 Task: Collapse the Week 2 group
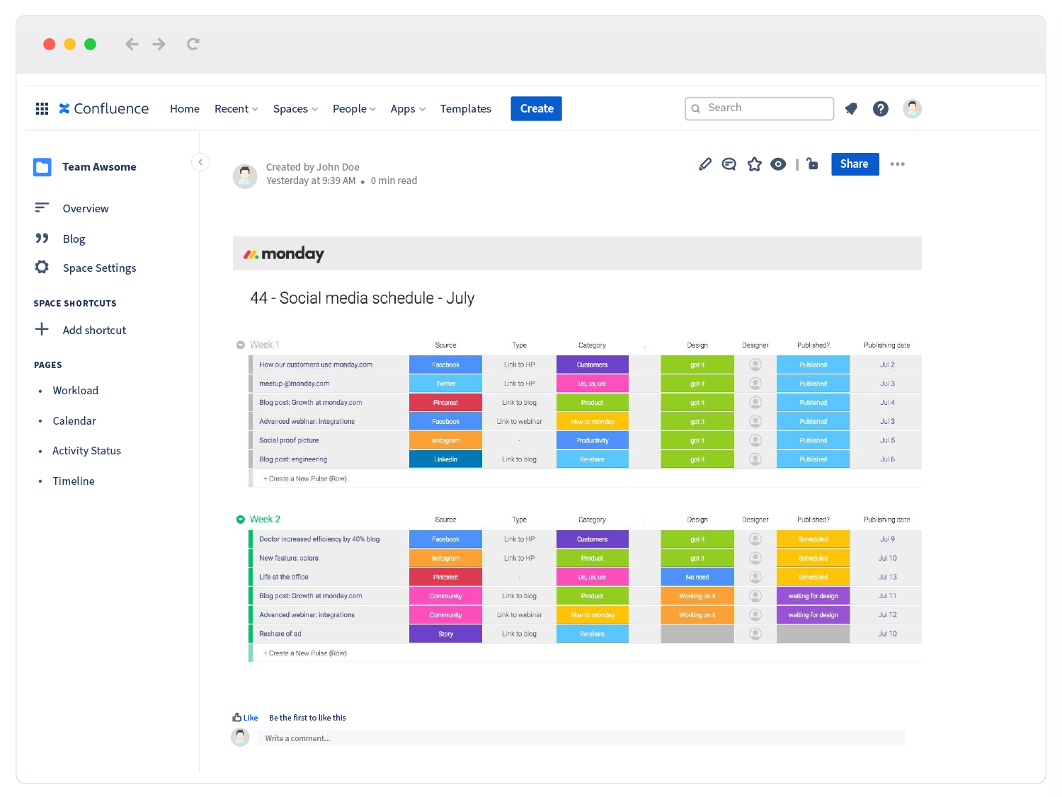[x=241, y=520]
